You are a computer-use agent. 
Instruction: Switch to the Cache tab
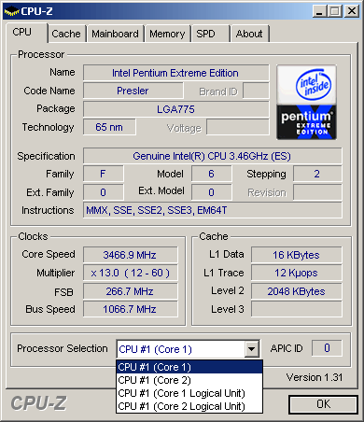[66, 34]
